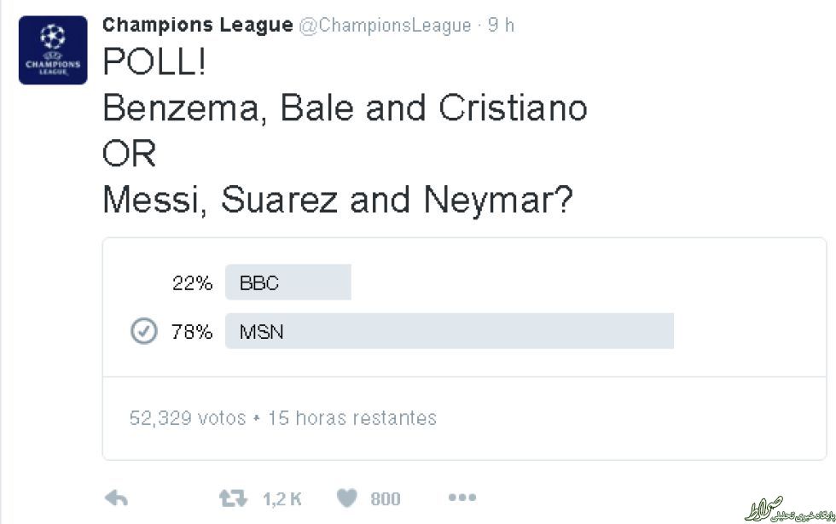Viewport: 836px width, 524px height.
Task: Click the 1,2 K retweet count
Action: click(282, 499)
